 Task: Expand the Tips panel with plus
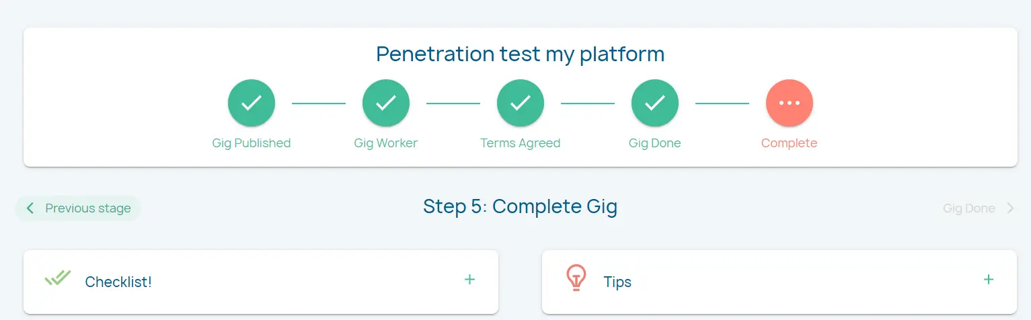(x=989, y=280)
